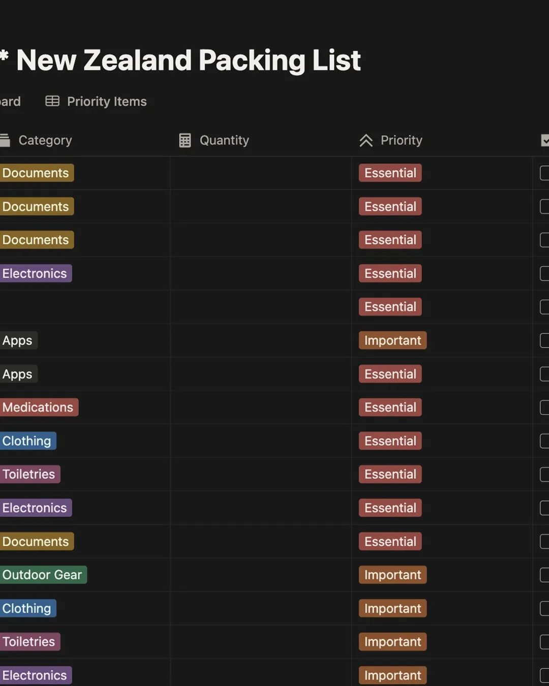Open the Essential priority selector in Medications row
549x686 pixels.
390,408
